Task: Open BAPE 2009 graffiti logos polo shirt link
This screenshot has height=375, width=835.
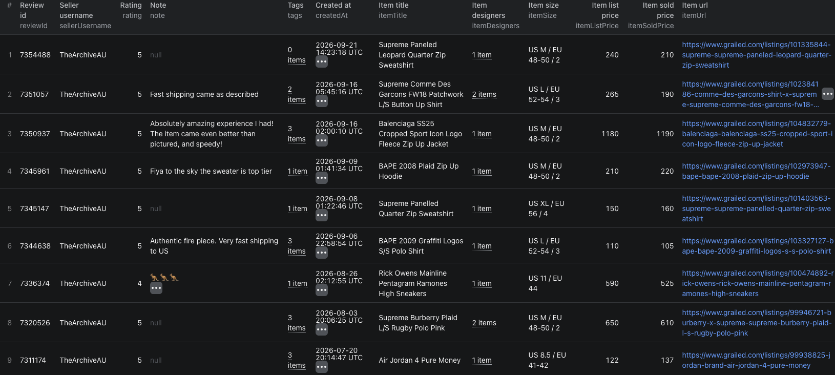Action: pyautogui.click(x=758, y=246)
